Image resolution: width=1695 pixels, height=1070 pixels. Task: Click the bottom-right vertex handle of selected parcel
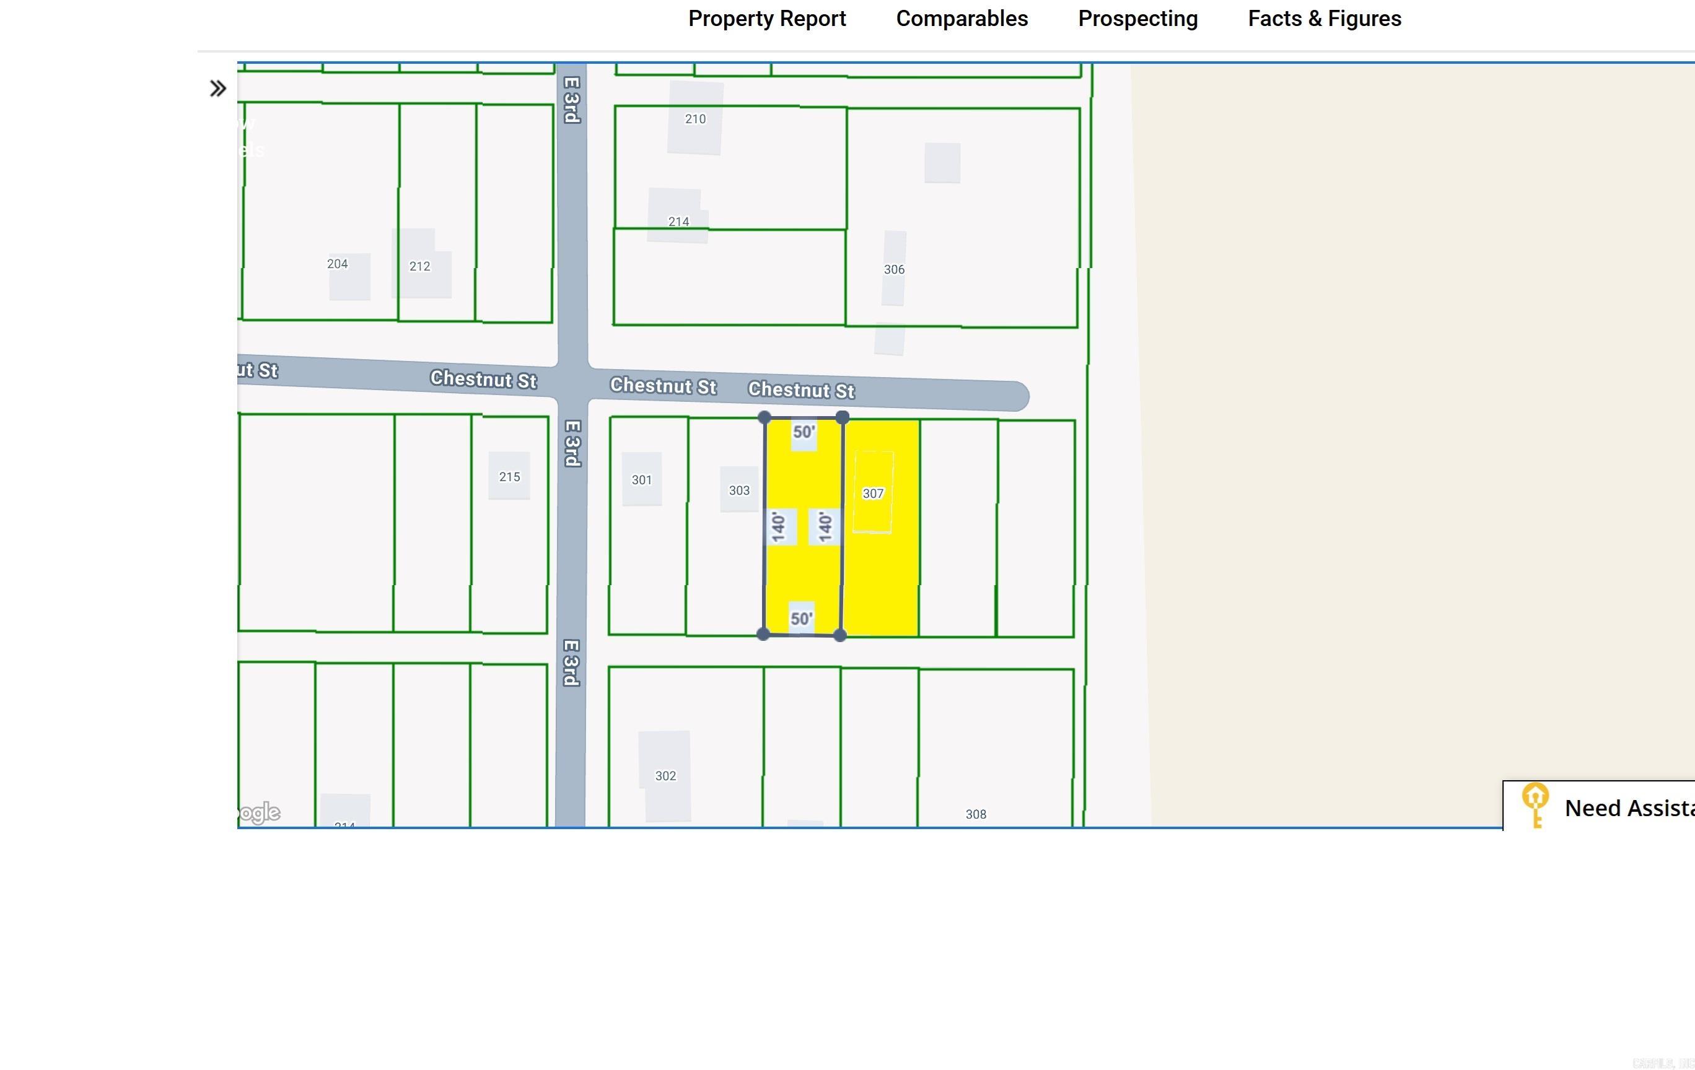[843, 634]
